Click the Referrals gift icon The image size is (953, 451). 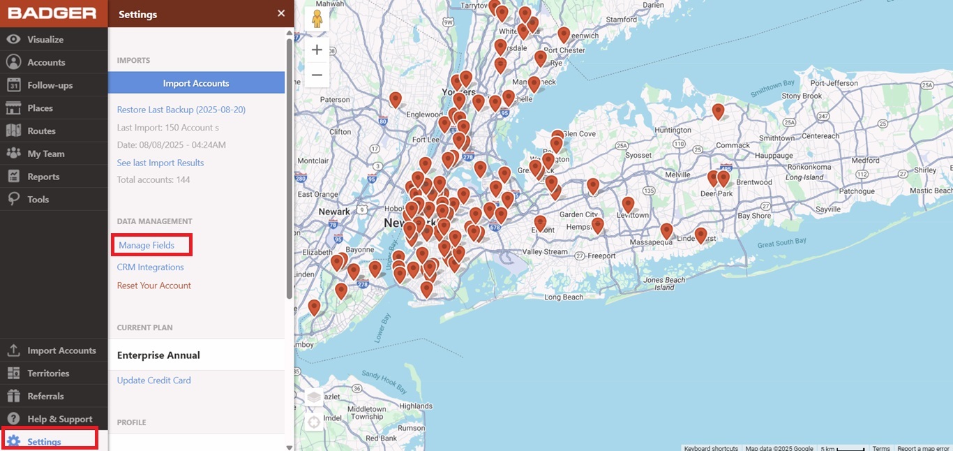pos(13,396)
